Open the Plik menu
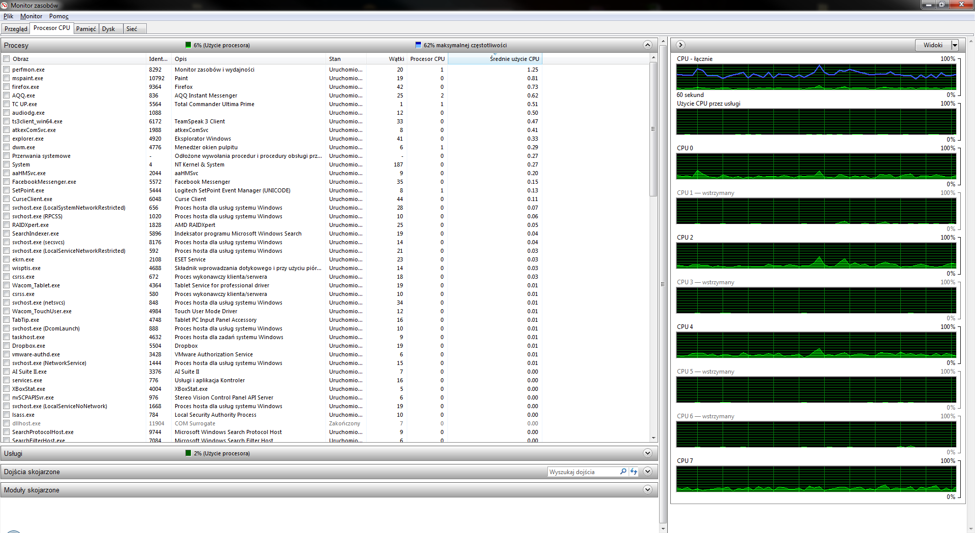Viewport: 975px width, 533px height. point(8,16)
